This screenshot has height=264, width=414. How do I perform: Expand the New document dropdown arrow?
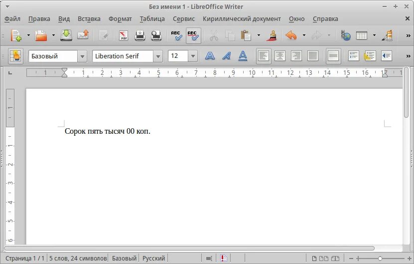(x=28, y=35)
